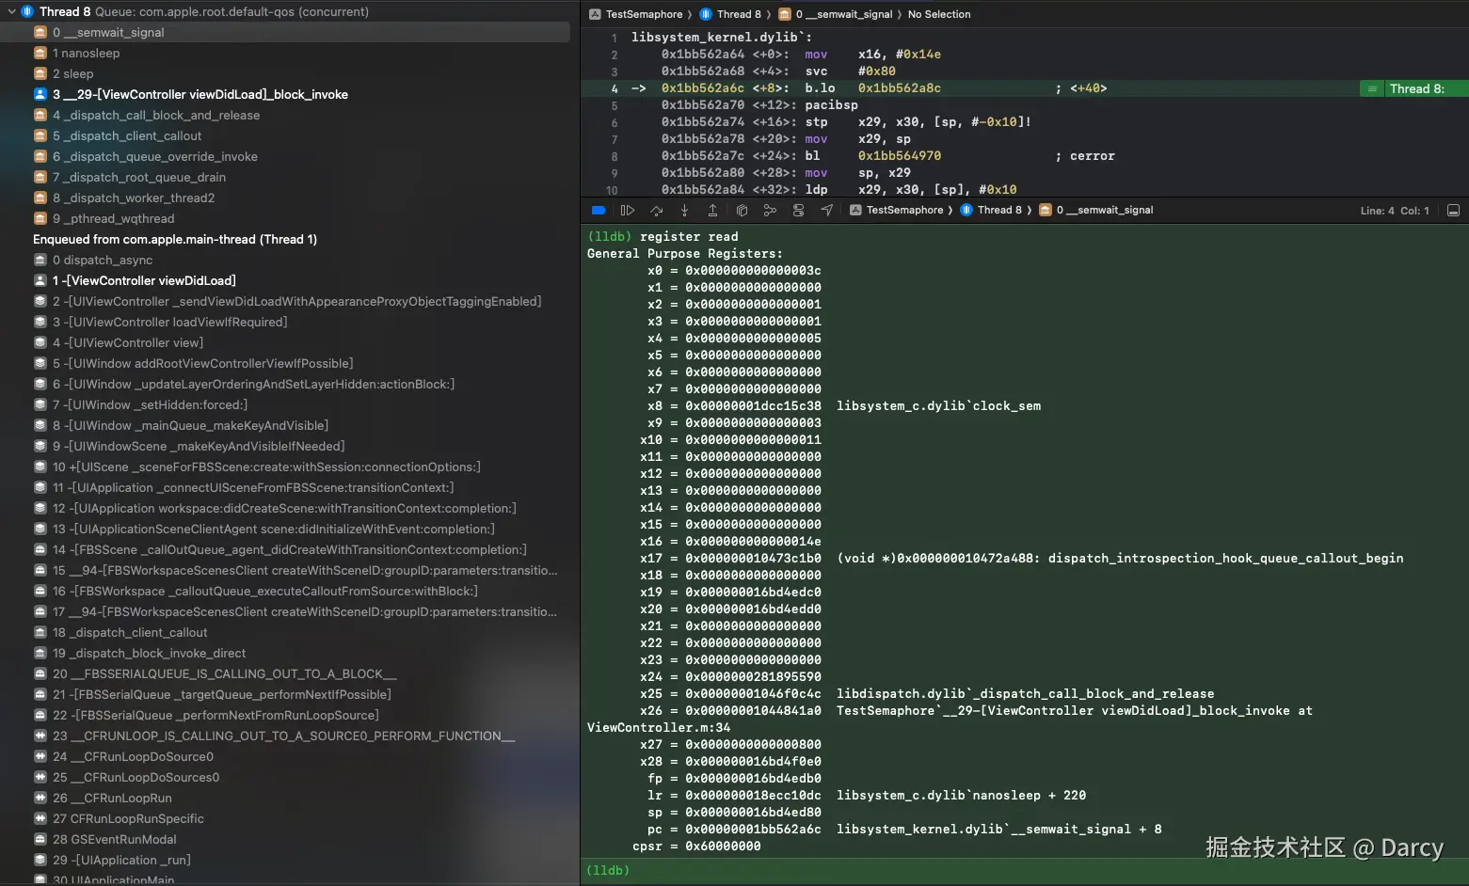Select frame 16 FBSWorkspace _calloutQueue_executeCalloutFromSource
The width and height of the screenshot is (1469, 886).
click(285, 591)
